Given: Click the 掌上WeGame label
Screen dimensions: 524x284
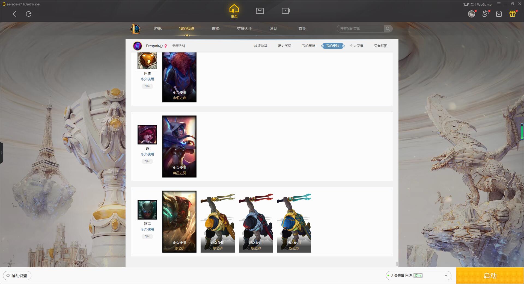Looking at the screenshot, I should pos(481,4).
